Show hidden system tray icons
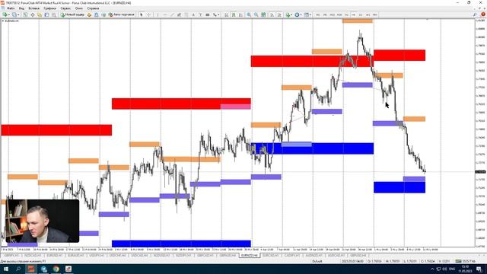This screenshot has width=487, height=274. click(x=432, y=269)
